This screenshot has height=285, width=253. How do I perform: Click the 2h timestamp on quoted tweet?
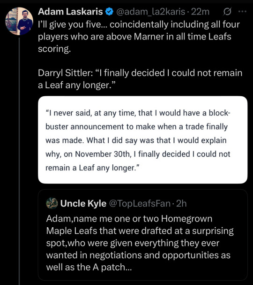click(181, 203)
